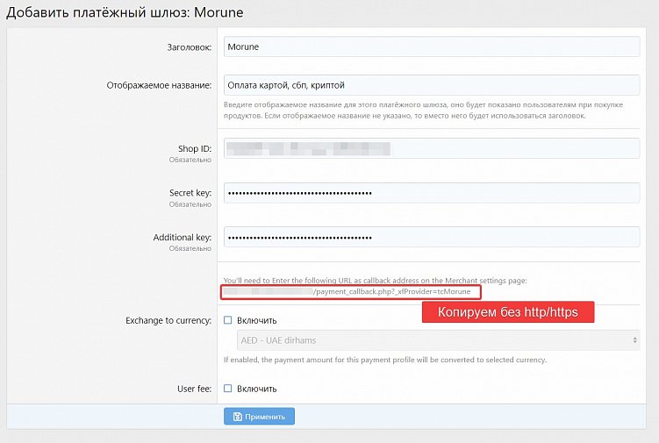Click into the Shop ID field
Viewport: 659px width, 443px height.
[432, 148]
